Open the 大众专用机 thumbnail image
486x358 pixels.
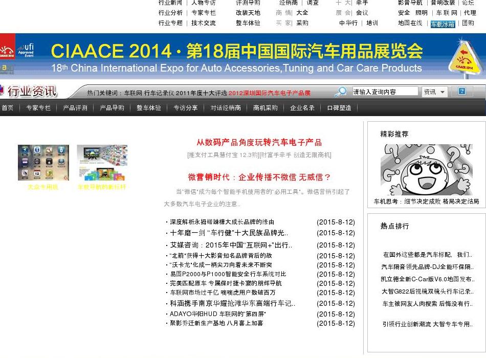[x=43, y=163]
